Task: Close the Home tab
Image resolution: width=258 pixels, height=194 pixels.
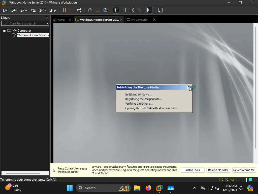Action: point(70,20)
